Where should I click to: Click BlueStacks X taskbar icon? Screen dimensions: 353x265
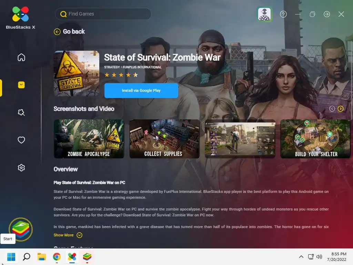72,257
